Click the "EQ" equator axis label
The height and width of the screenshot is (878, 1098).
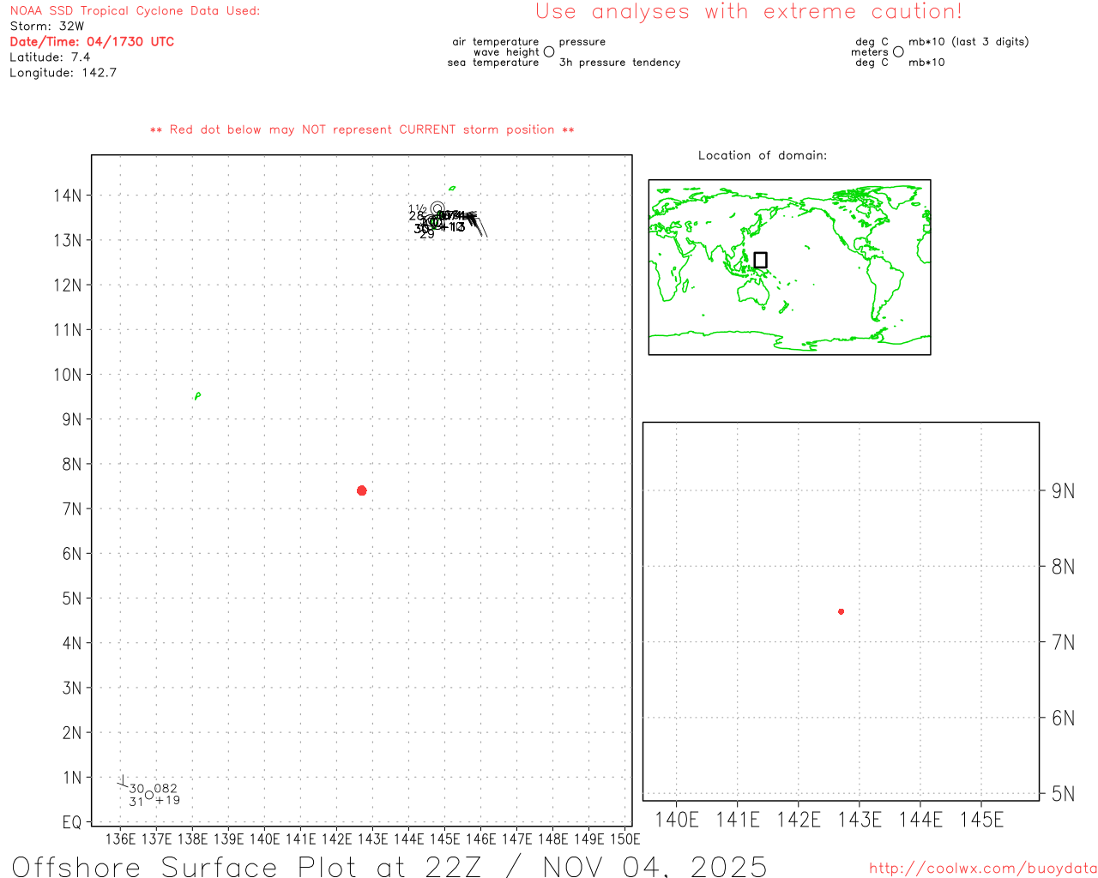[72, 822]
